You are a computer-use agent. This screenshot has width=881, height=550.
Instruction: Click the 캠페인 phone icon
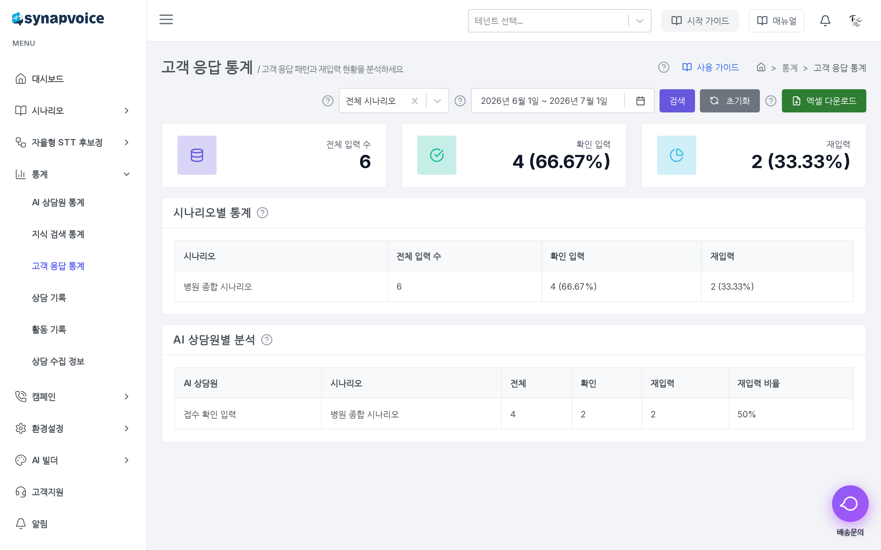pyautogui.click(x=21, y=397)
